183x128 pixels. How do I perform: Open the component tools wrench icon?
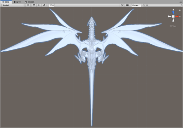122,5
